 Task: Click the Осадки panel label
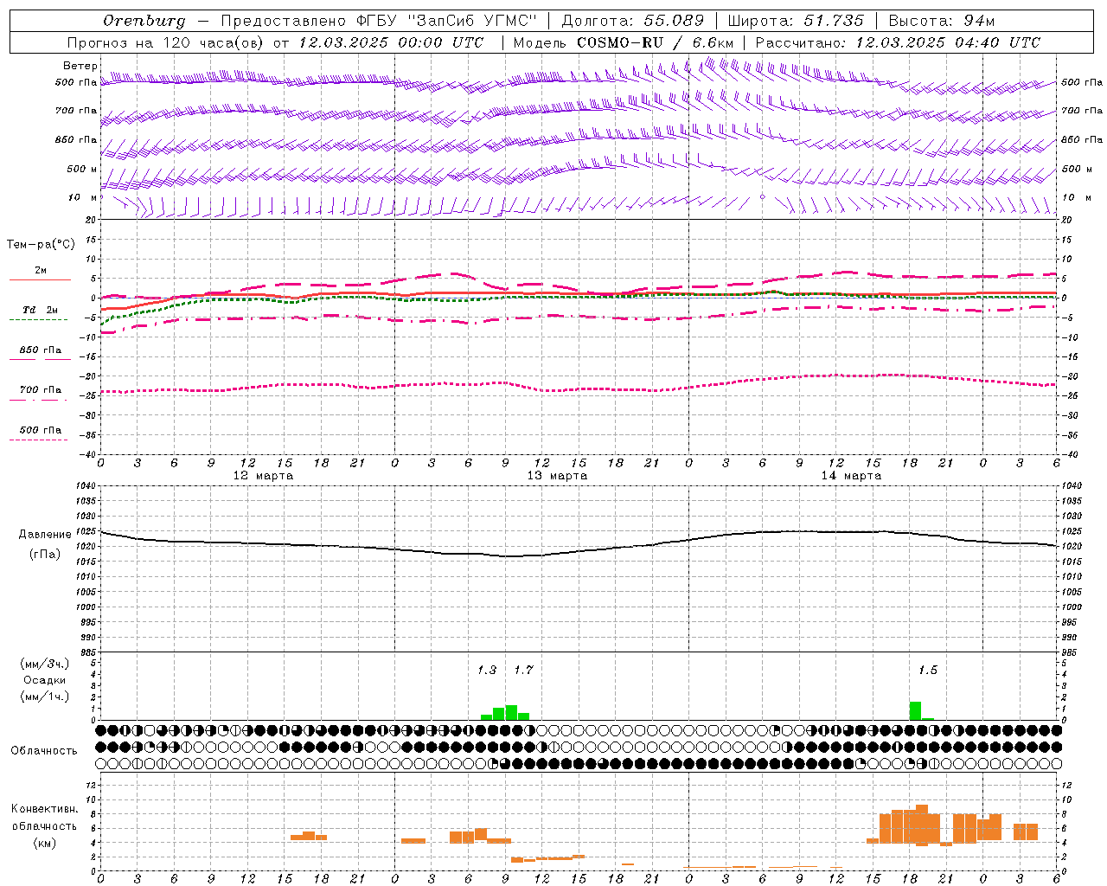tap(44, 680)
